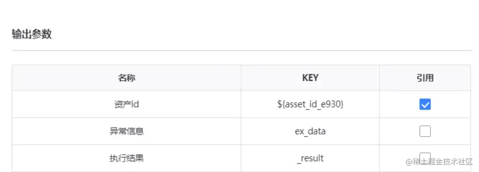Click the KEY column header
The height and width of the screenshot is (172, 479).
pos(310,78)
